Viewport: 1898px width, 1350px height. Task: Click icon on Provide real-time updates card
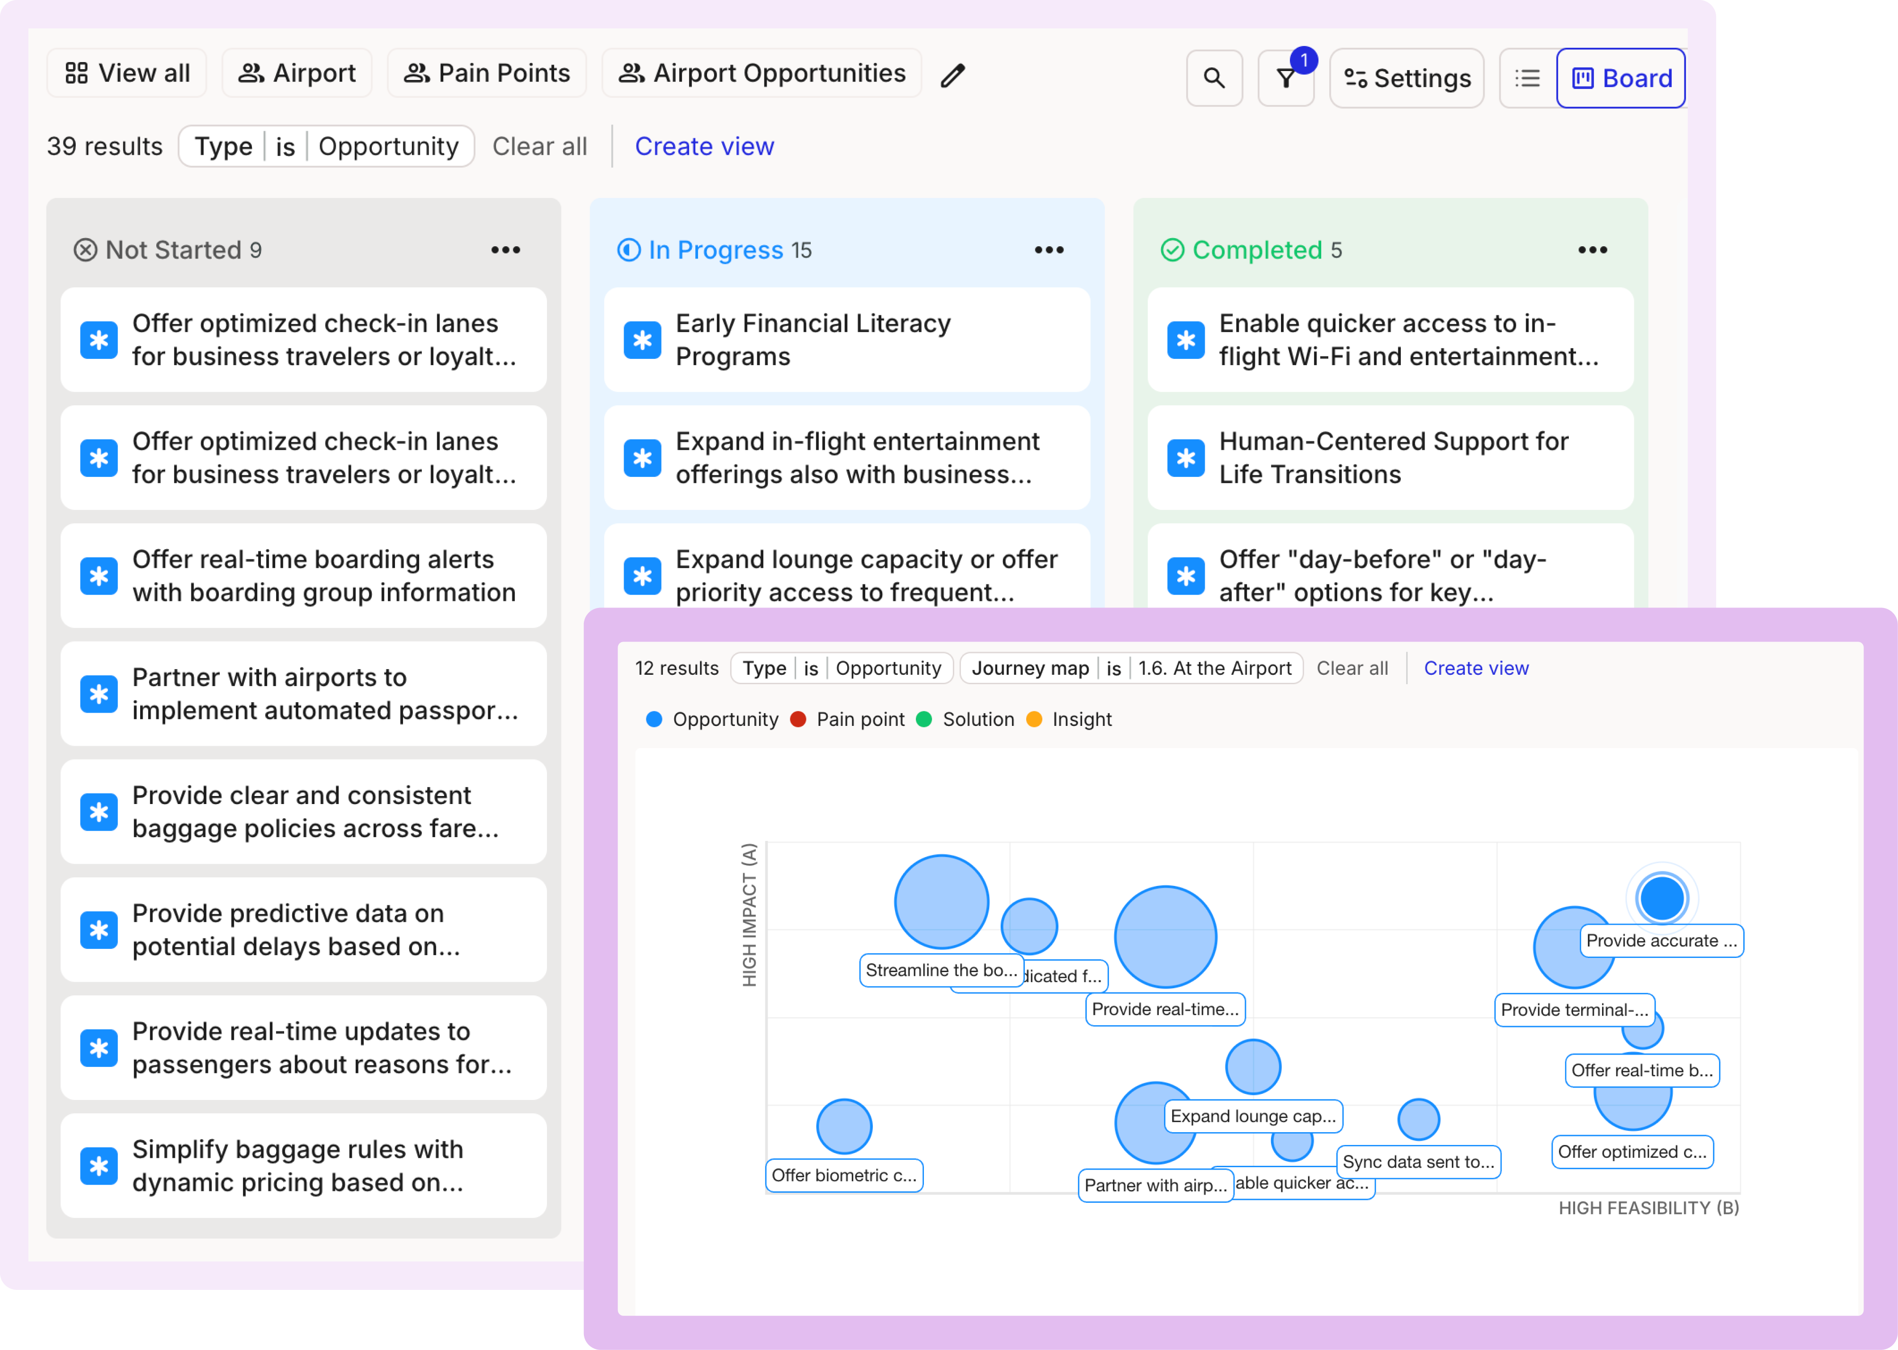point(99,1048)
